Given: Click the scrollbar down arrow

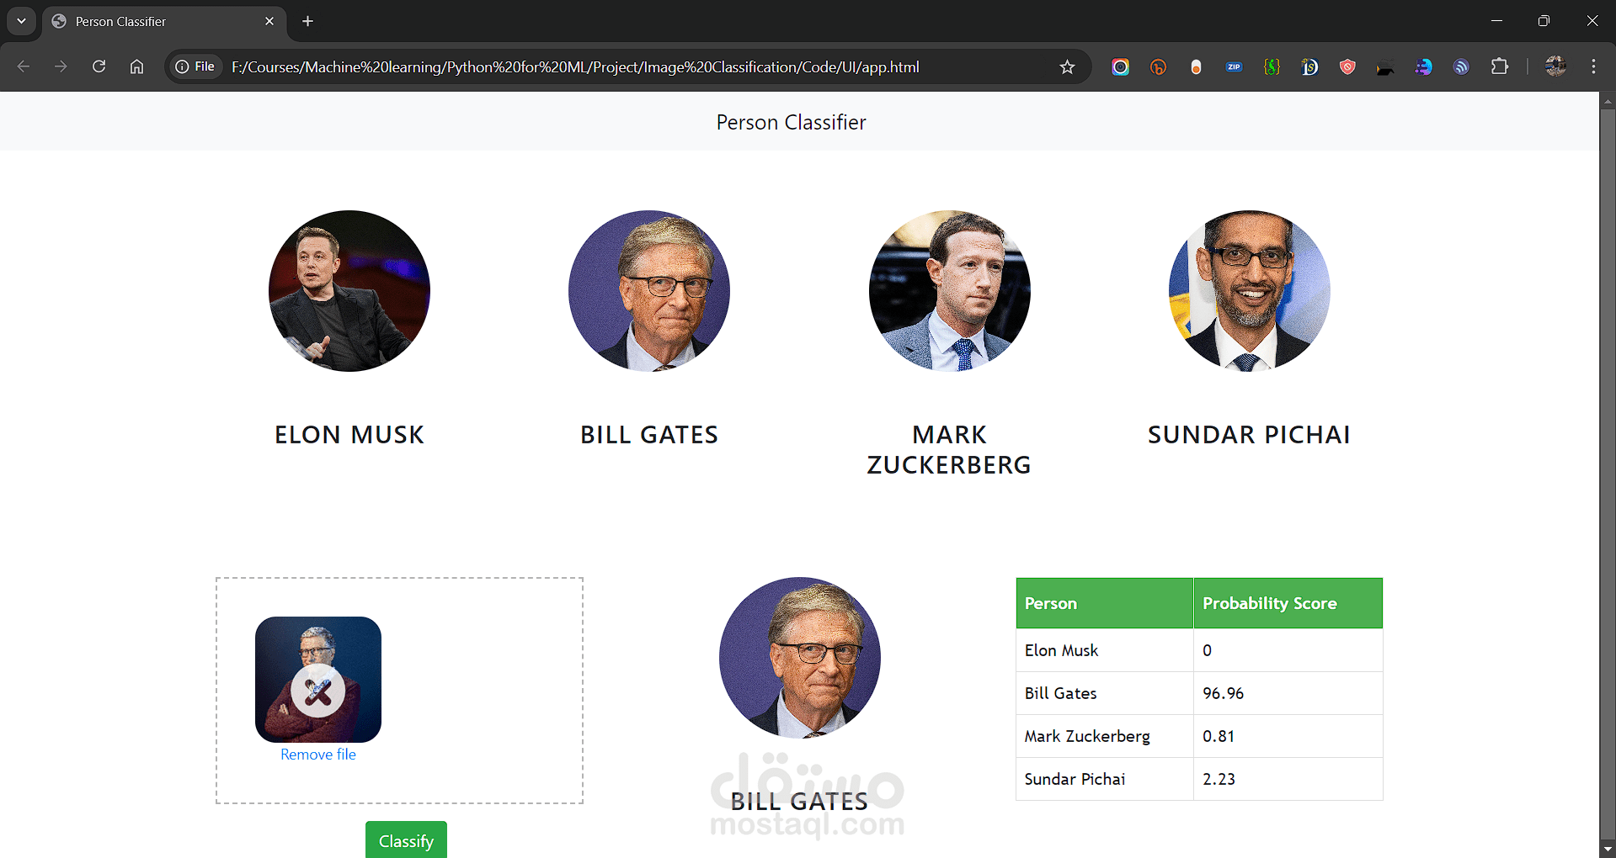Looking at the screenshot, I should point(1608,849).
